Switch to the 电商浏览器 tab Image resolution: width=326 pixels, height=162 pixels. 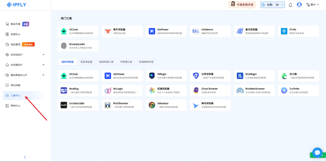click(x=86, y=62)
